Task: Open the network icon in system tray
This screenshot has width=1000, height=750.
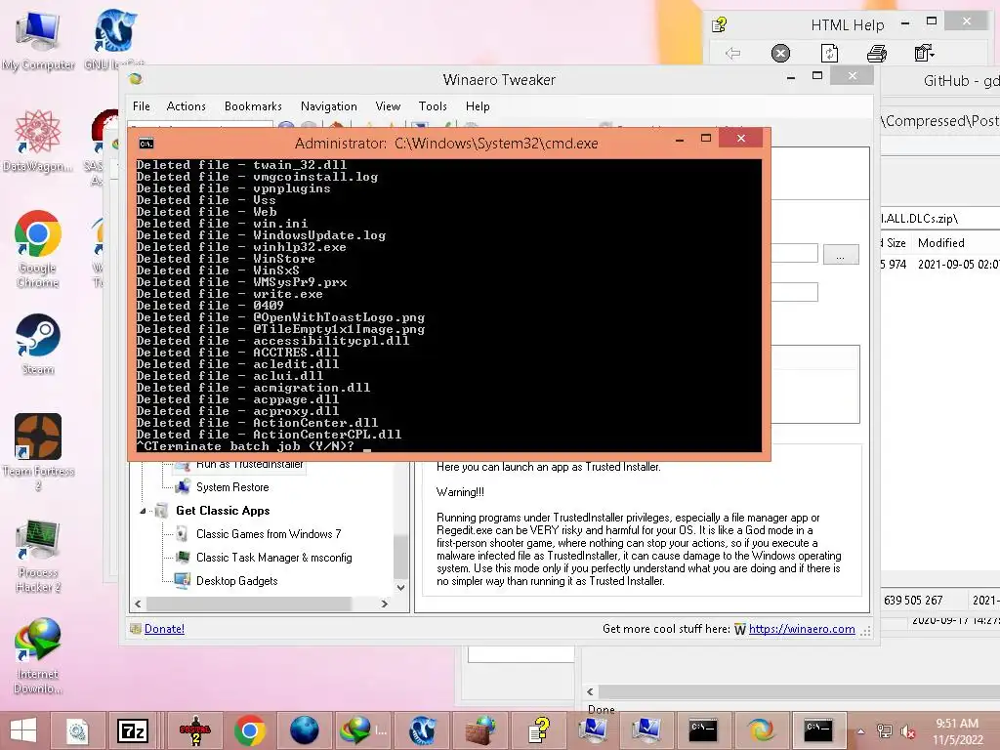Action: click(x=885, y=731)
